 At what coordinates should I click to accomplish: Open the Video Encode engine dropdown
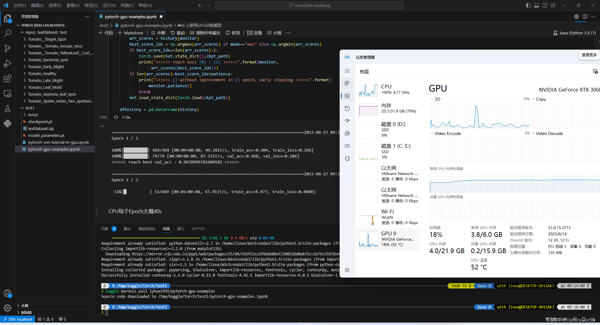tap(432, 133)
